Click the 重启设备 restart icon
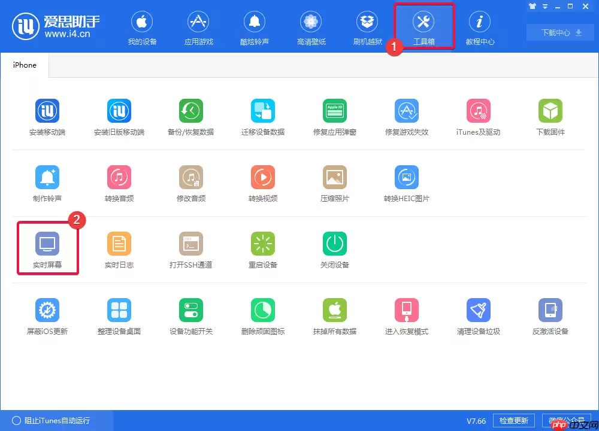Screen dimensions: 599x431 (263, 244)
